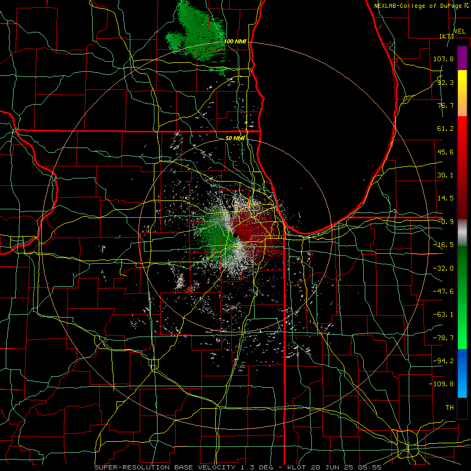Click the -78.7 legend value
This screenshot has width=471, height=471.
click(443, 338)
